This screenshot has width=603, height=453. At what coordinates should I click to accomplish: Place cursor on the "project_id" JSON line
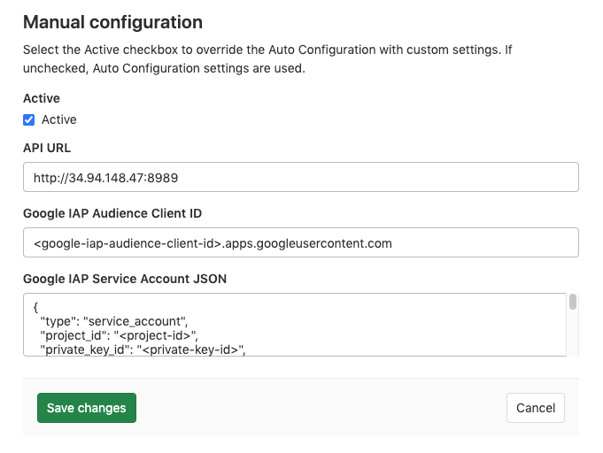click(x=115, y=334)
